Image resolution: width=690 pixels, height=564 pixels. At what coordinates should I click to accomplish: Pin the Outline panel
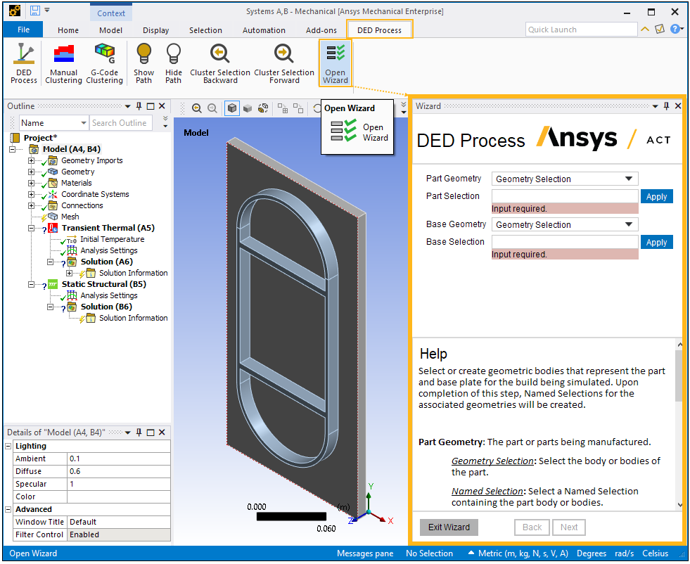139,106
